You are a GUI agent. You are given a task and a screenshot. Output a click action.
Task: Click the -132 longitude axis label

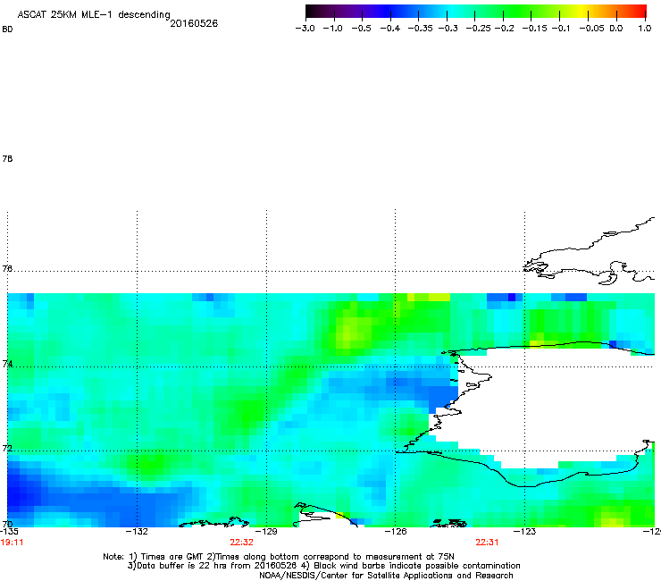[x=137, y=531]
